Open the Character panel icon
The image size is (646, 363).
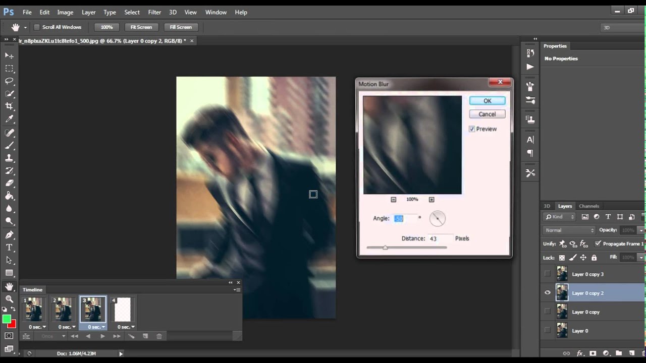[530, 140]
